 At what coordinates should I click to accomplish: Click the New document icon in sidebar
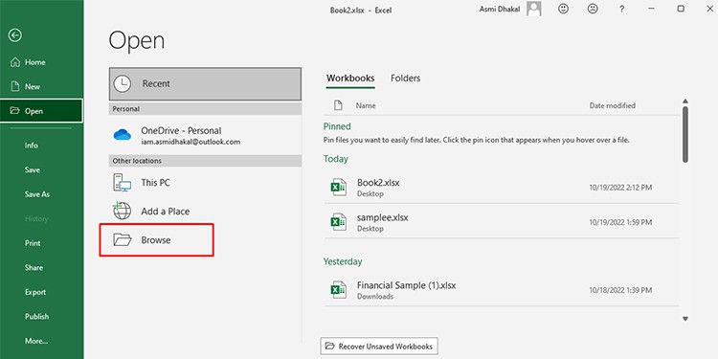pyautogui.click(x=15, y=86)
